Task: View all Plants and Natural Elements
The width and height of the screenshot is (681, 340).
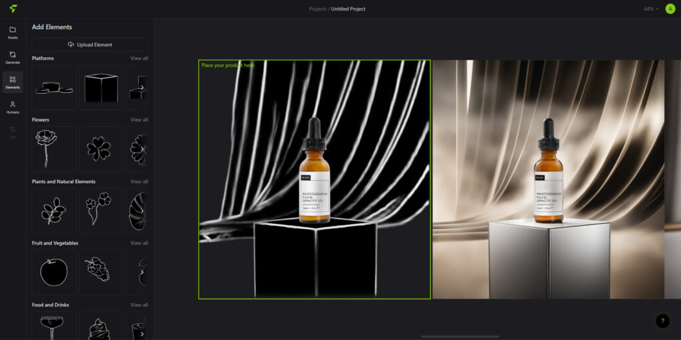Action: (139, 181)
